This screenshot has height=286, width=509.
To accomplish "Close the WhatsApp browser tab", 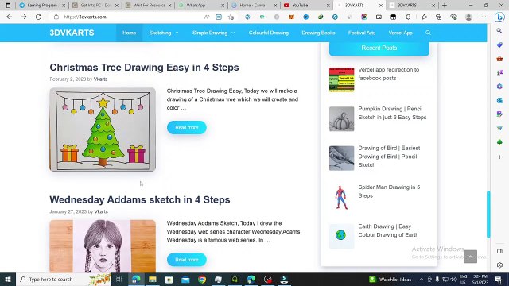I will point(223,6).
